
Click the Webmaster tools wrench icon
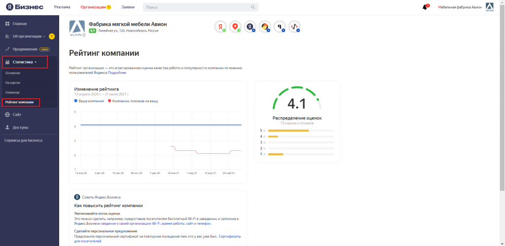pyautogui.click(x=294, y=27)
